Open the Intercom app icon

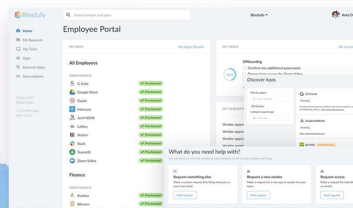coord(72,109)
